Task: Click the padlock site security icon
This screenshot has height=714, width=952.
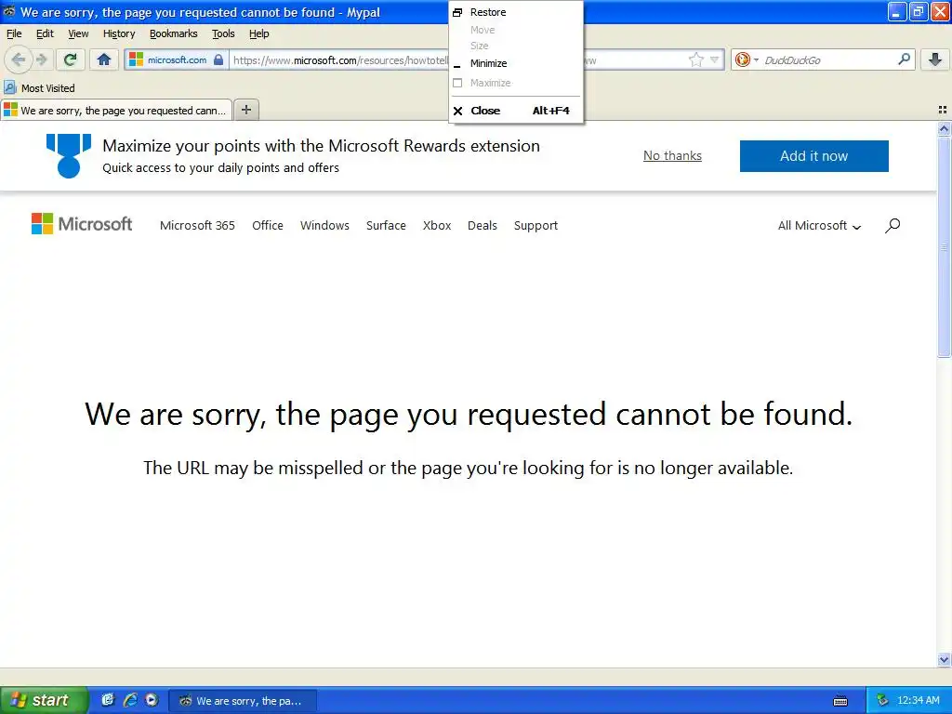Action: click(218, 59)
